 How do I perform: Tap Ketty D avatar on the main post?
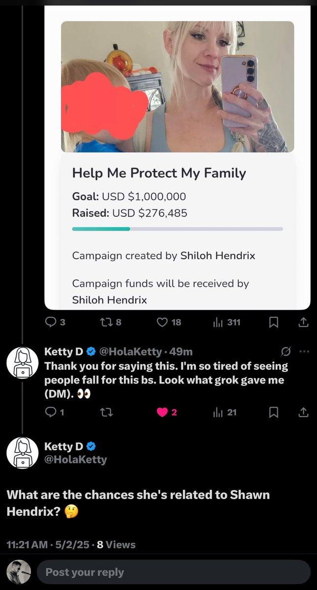pyautogui.click(x=23, y=452)
